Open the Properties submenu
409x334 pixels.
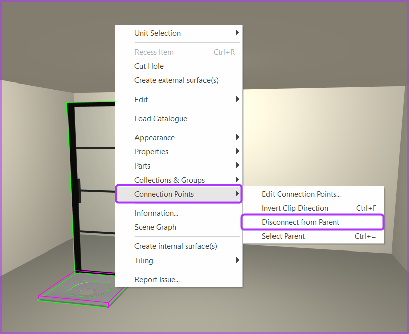click(x=179, y=151)
